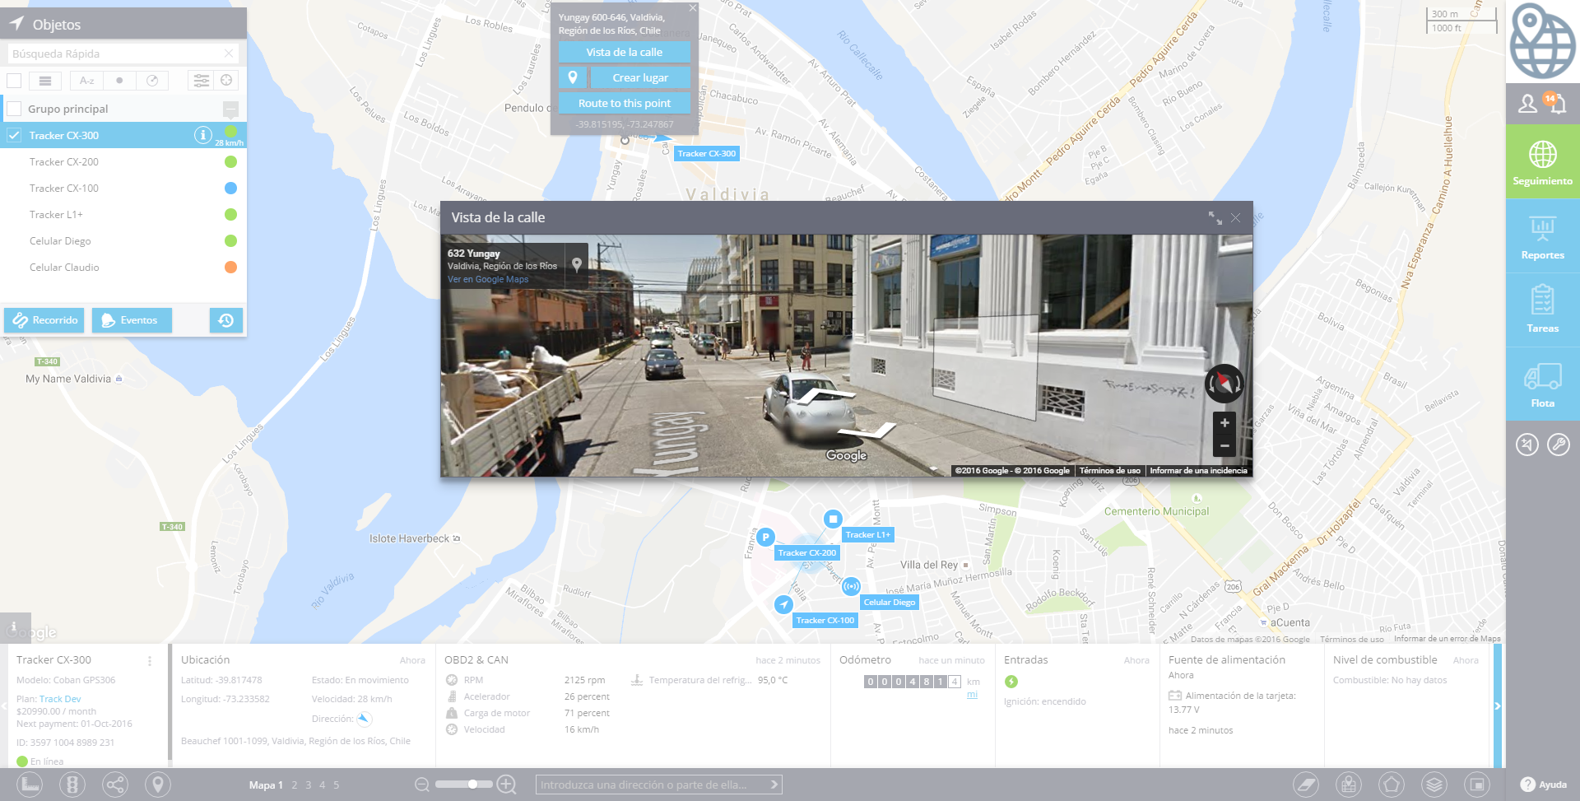Open the Reportes section
This screenshot has width=1580, height=801.
pyautogui.click(x=1543, y=236)
